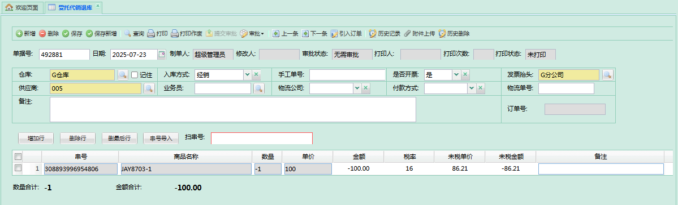
Task: Click the 保存新增 toolbar button
Action: 101,34
